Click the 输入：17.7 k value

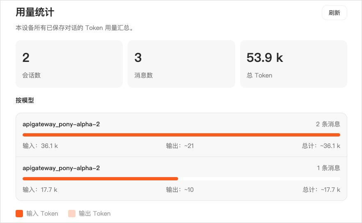(x=40, y=189)
